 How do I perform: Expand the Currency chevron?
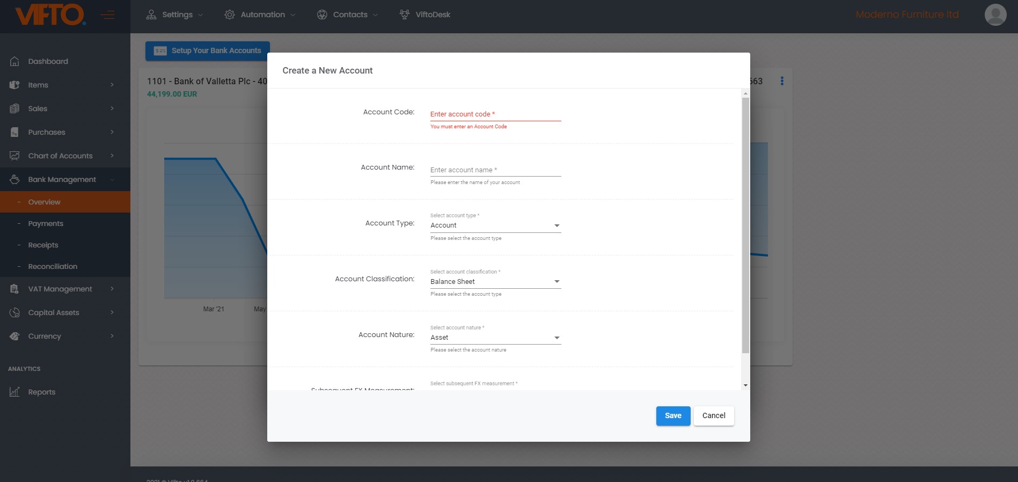112,336
